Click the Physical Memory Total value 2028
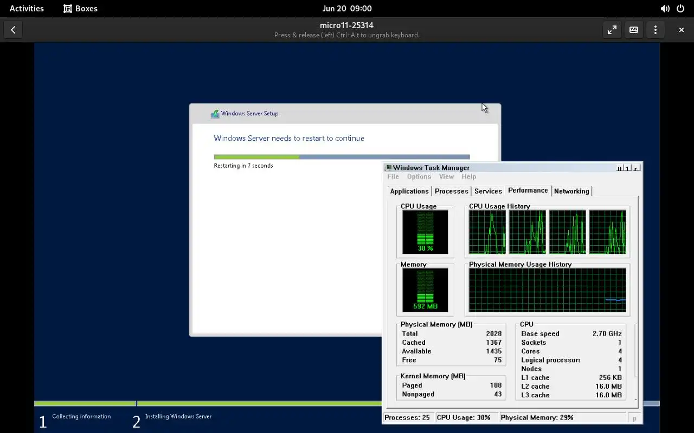The height and width of the screenshot is (433, 694). pyautogui.click(x=494, y=334)
